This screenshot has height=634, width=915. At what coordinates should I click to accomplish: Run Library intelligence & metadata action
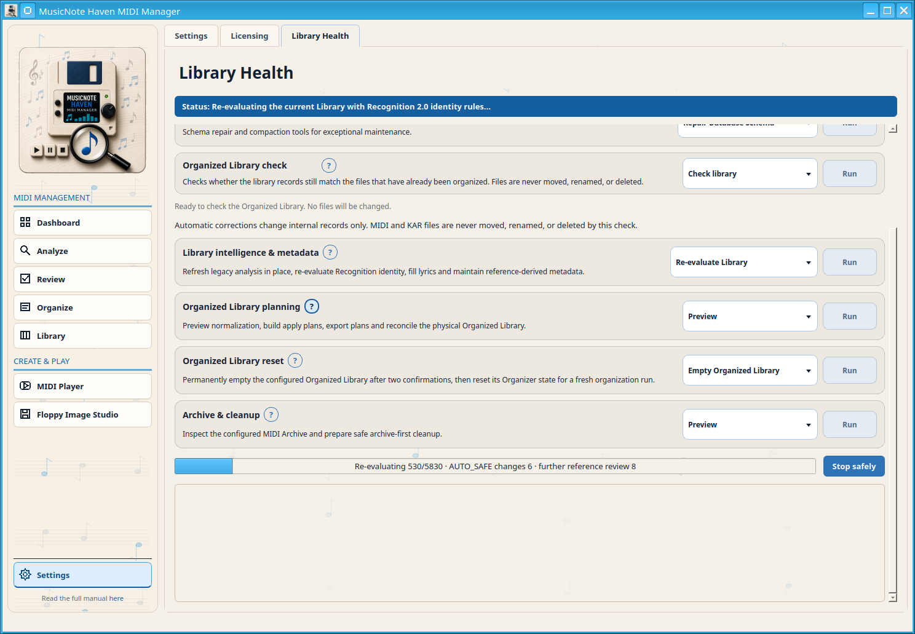(849, 262)
